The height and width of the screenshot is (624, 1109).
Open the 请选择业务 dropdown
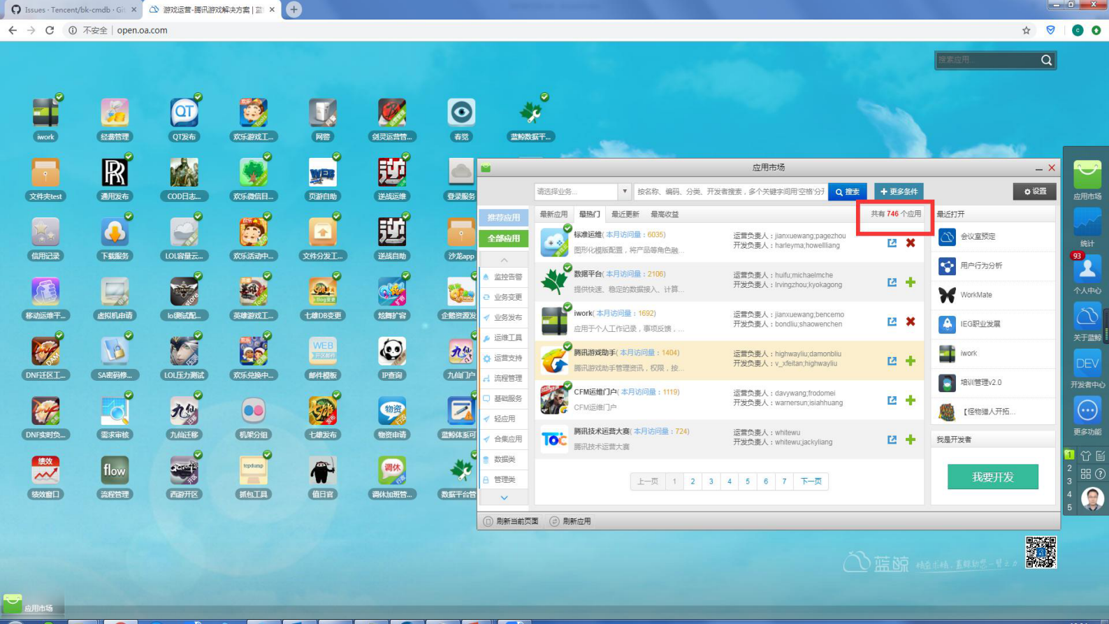(582, 191)
